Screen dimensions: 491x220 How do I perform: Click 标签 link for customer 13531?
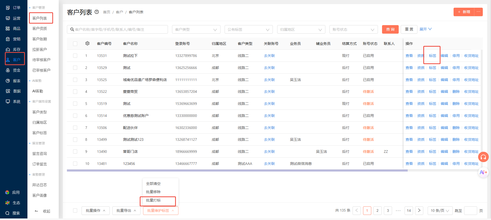click(x=433, y=56)
